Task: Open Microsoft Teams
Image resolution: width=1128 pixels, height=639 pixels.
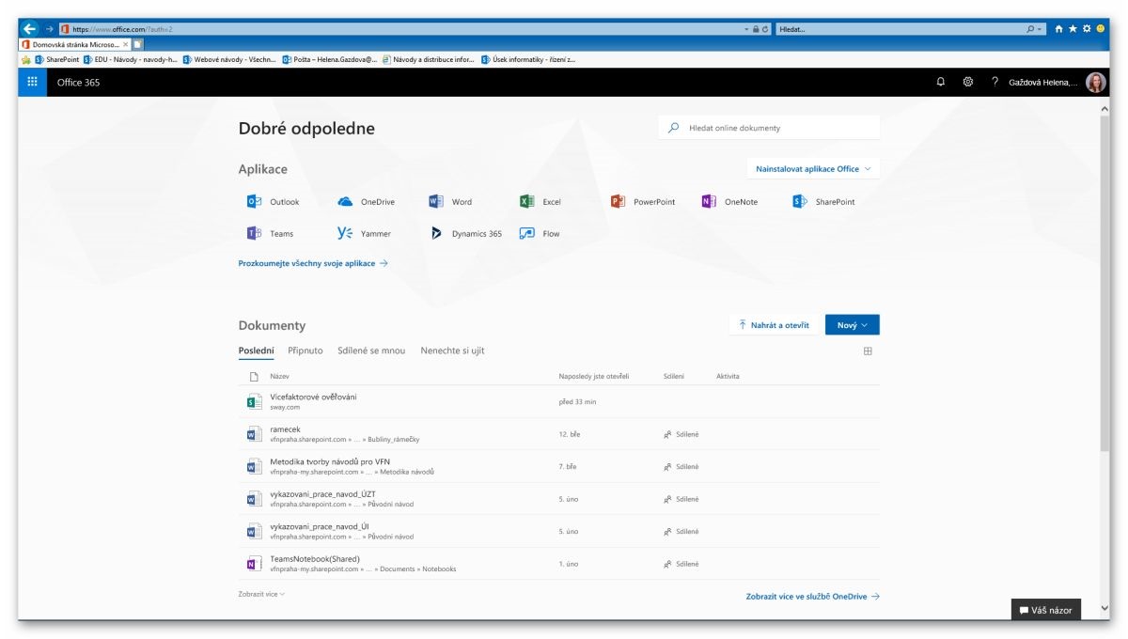Action: coord(270,234)
